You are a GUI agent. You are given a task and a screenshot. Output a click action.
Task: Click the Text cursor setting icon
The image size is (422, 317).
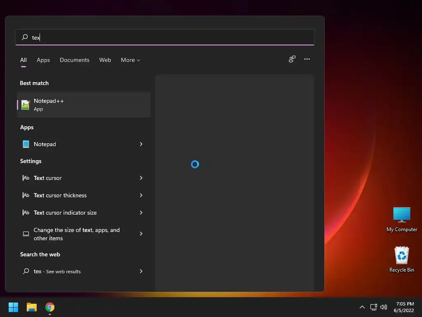[26, 178]
